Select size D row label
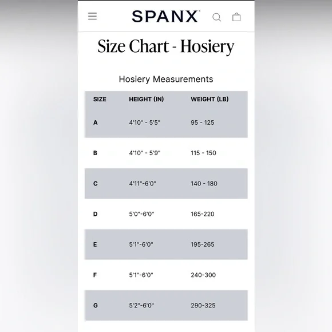This screenshot has height=332, width=332. pyautogui.click(x=96, y=214)
